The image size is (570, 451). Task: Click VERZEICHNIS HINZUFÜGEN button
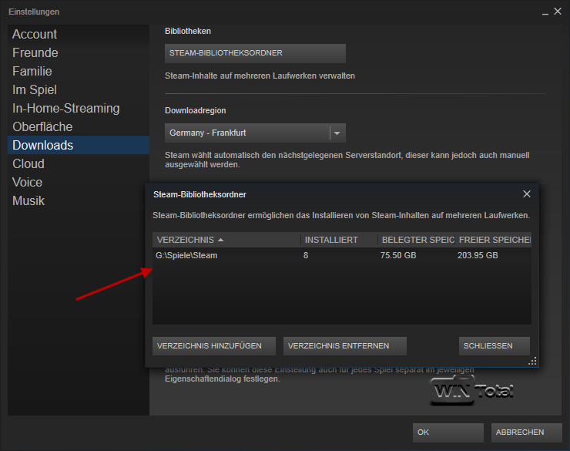(214, 346)
